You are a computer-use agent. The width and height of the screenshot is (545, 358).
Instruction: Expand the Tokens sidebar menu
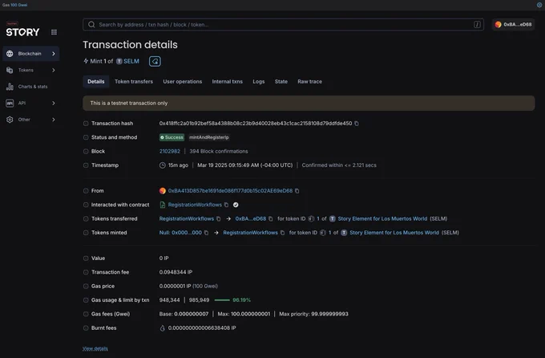pos(31,70)
